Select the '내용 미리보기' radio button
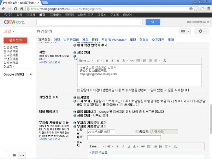The width and height of the screenshot is (212, 159). click(x=75, y=112)
